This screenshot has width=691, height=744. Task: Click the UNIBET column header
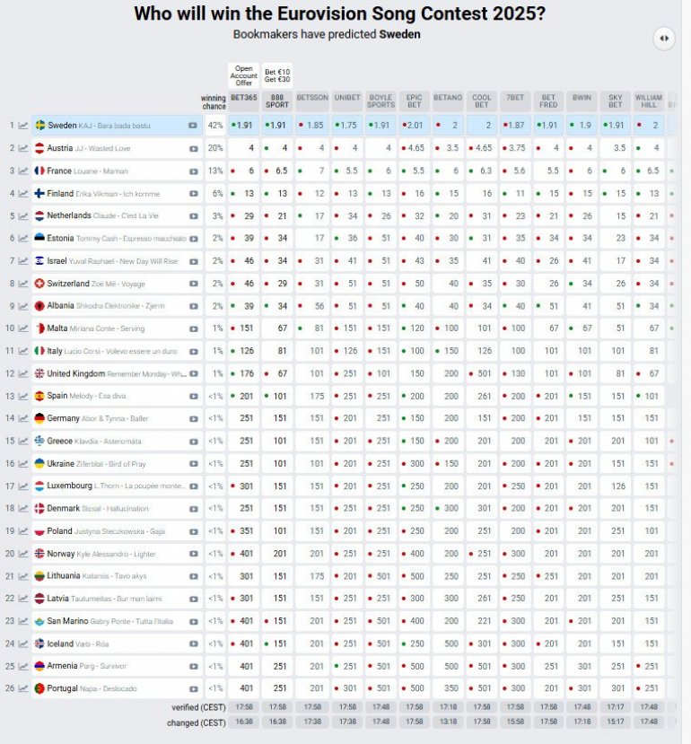coord(346,97)
